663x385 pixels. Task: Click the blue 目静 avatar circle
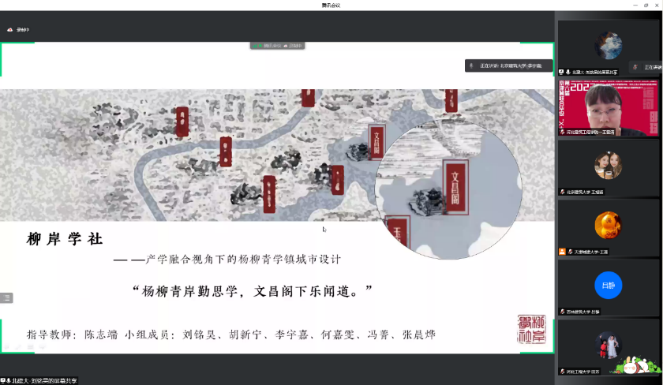click(x=608, y=285)
